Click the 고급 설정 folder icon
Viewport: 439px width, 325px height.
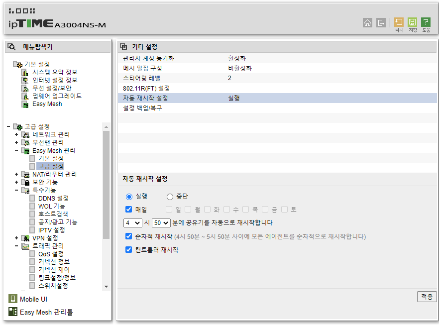(x=17, y=127)
